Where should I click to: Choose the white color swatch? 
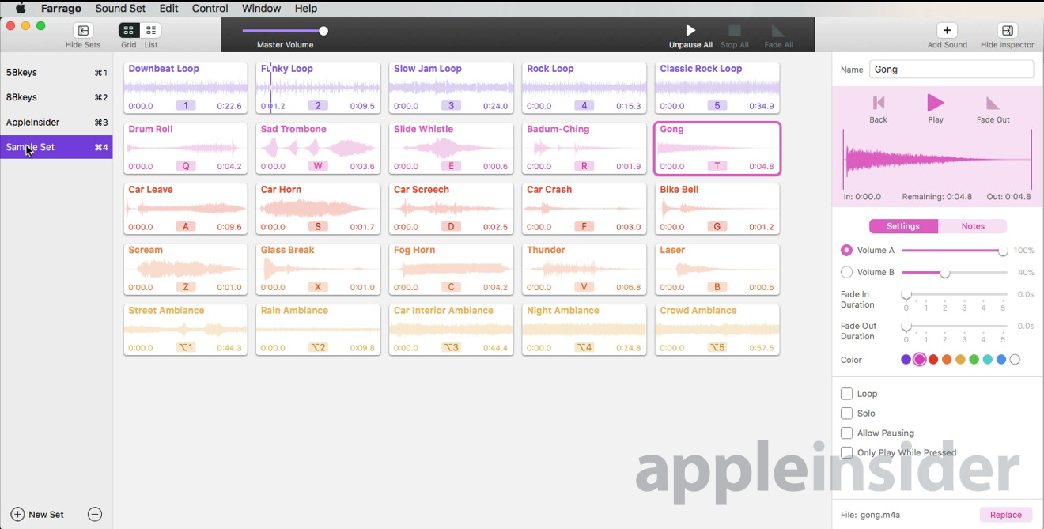1015,360
